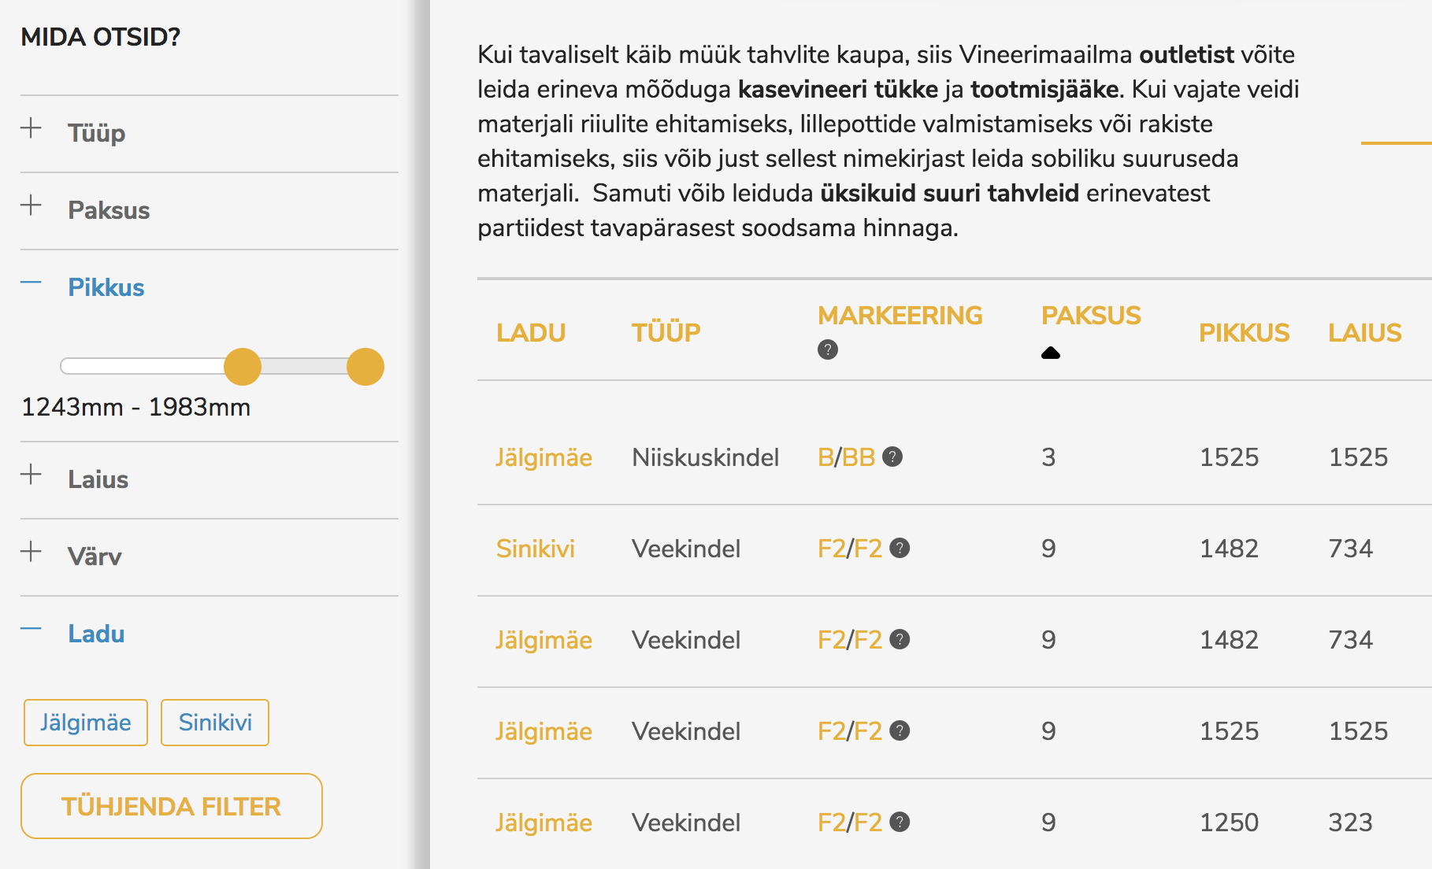Click the left handle of Pikkus slider
This screenshot has height=869, width=1432.
pyautogui.click(x=243, y=367)
